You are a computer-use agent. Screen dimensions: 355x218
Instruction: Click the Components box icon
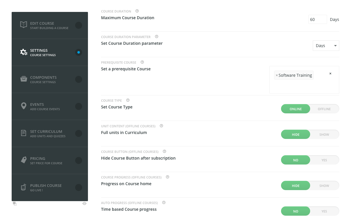(x=24, y=79)
